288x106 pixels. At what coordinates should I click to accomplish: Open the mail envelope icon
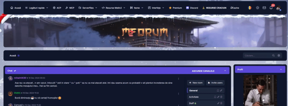[264, 8]
